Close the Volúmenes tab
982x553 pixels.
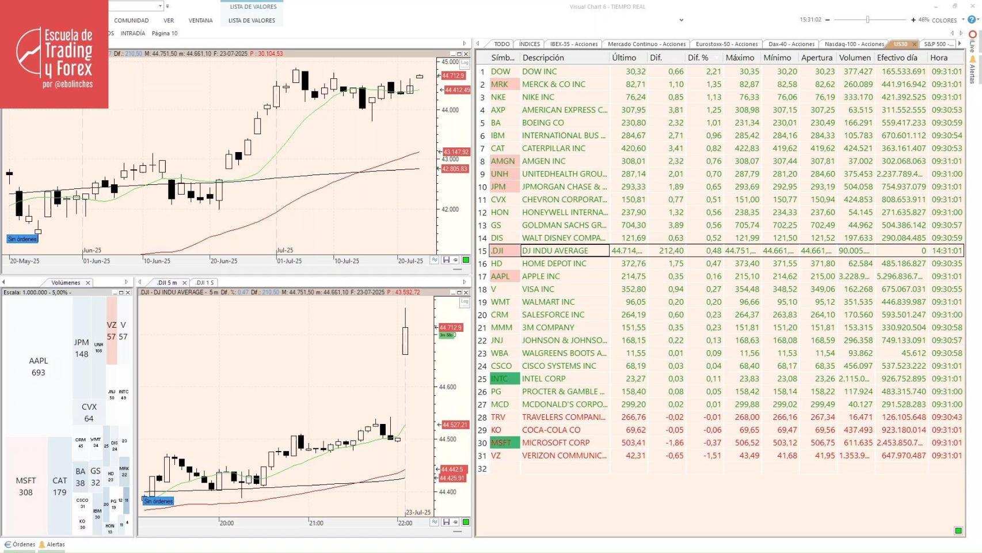click(88, 283)
